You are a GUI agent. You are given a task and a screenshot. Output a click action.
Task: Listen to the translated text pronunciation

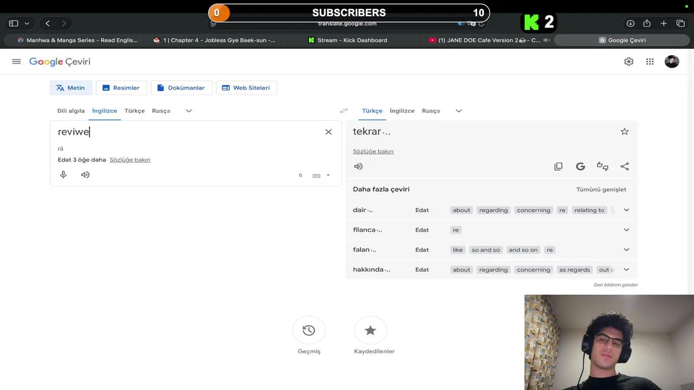[x=358, y=166]
